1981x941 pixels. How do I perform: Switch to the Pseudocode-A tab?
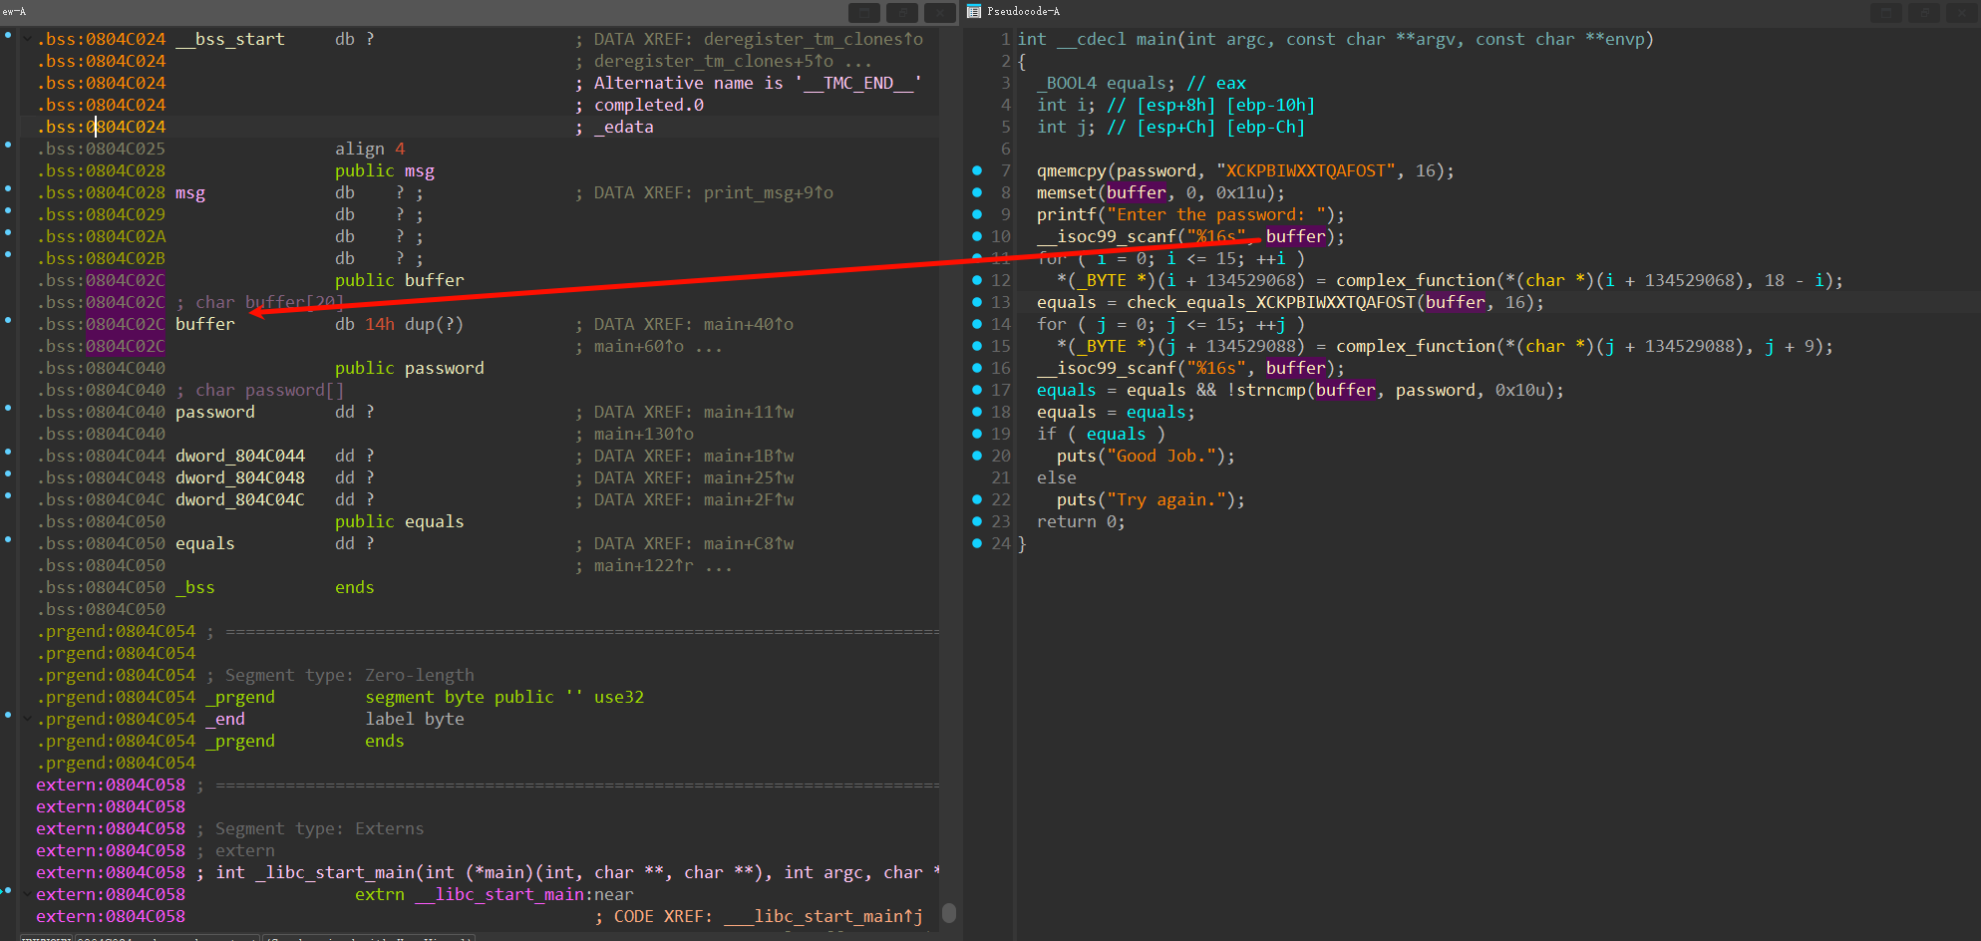pyautogui.click(x=1023, y=11)
